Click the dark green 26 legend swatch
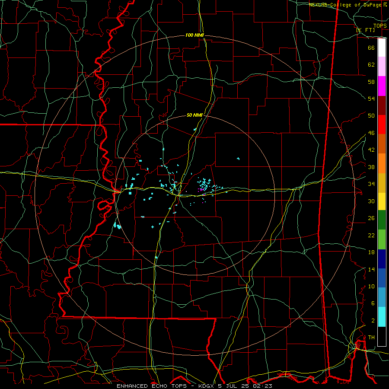The height and width of the screenshot is (389, 389). click(x=382, y=220)
